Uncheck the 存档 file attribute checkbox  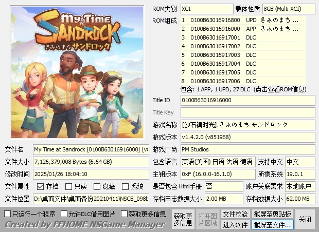point(40,186)
